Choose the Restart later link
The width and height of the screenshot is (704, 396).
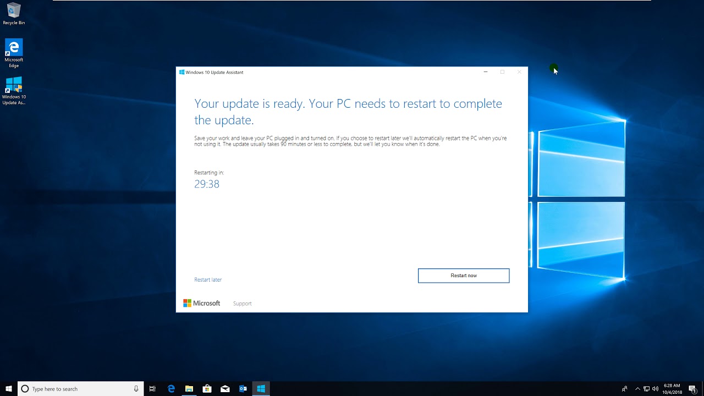click(208, 279)
